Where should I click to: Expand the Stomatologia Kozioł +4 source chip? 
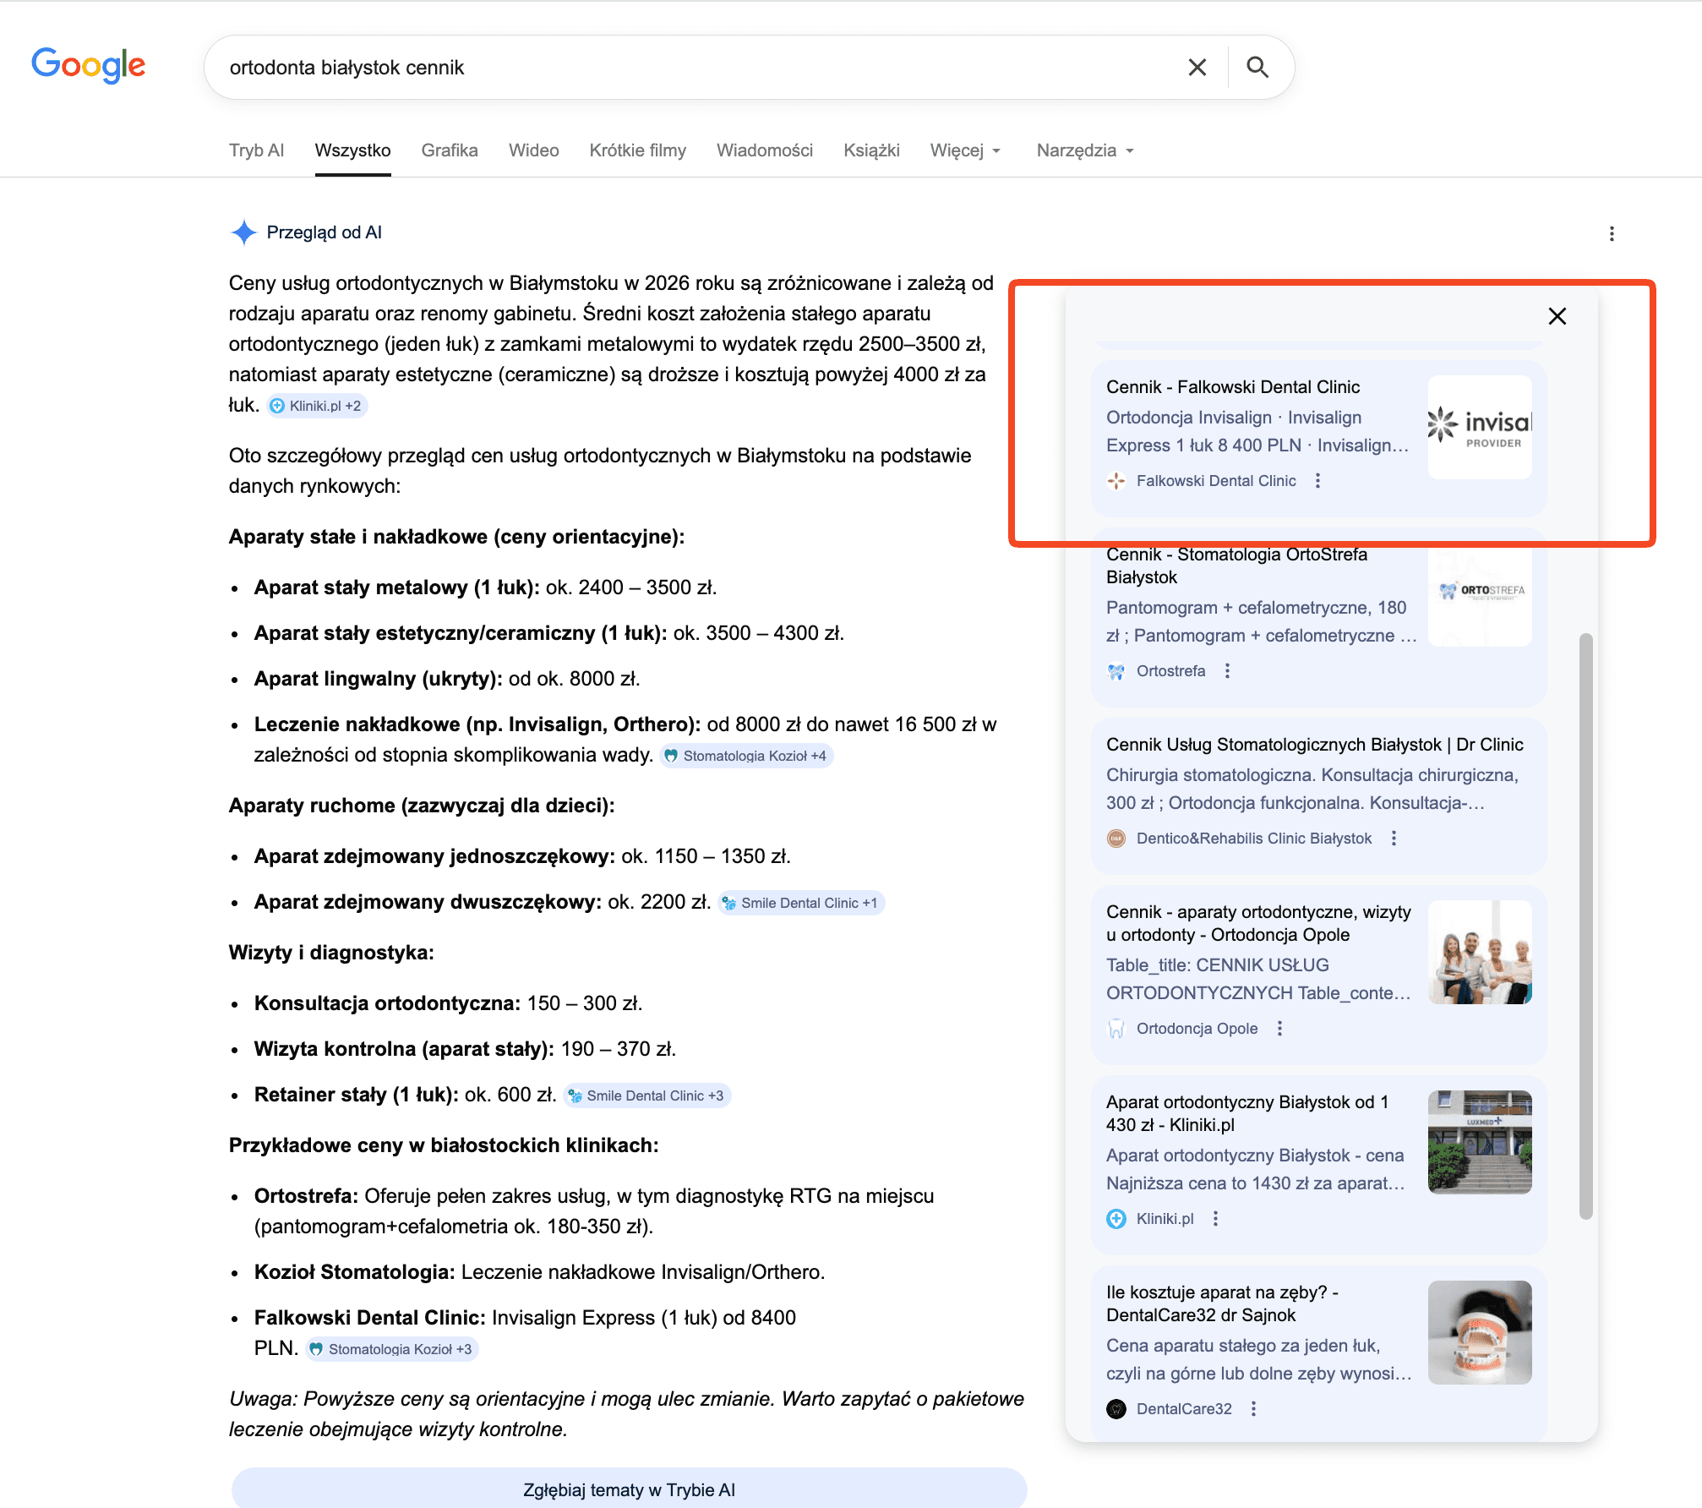point(746,756)
